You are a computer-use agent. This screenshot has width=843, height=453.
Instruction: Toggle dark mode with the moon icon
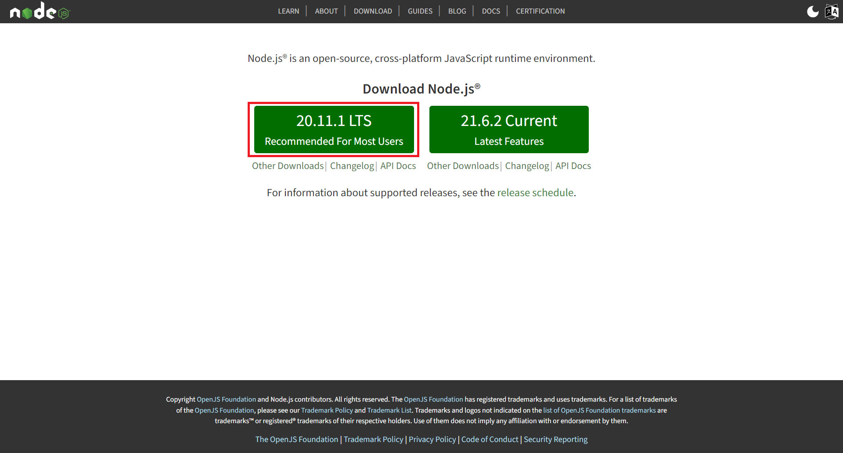tap(813, 11)
